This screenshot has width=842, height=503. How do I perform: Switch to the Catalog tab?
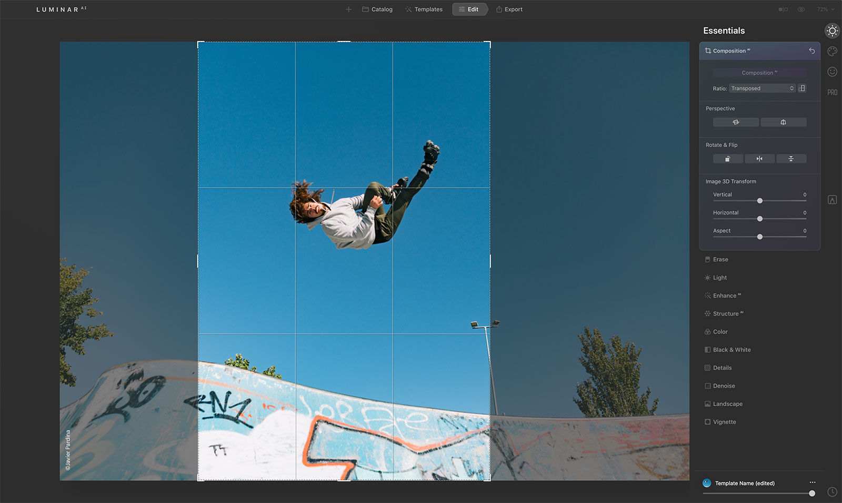click(377, 9)
